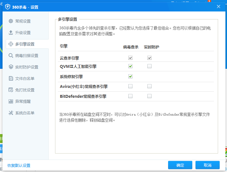Click the 取消 button
The width and height of the screenshot is (227, 172).
pyautogui.click(x=208, y=165)
